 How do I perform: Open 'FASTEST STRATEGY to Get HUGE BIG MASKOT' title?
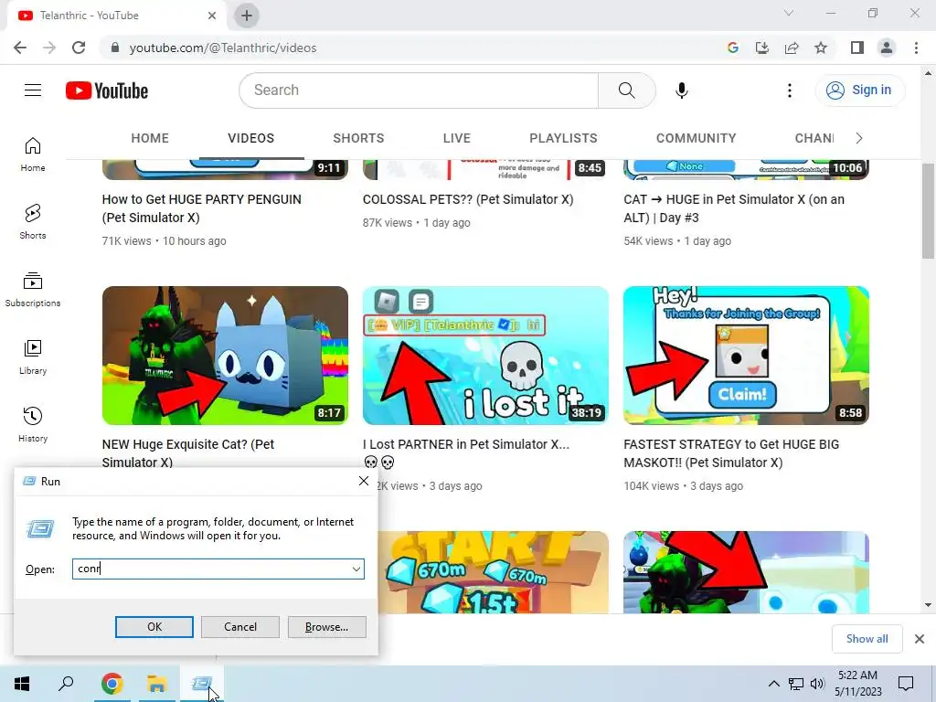[x=731, y=453]
